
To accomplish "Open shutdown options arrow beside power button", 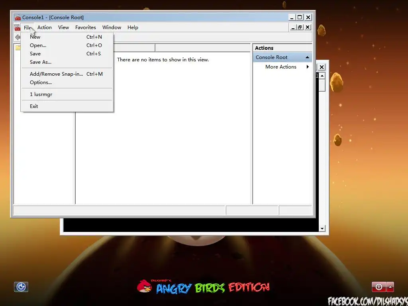I will click(x=390, y=287).
